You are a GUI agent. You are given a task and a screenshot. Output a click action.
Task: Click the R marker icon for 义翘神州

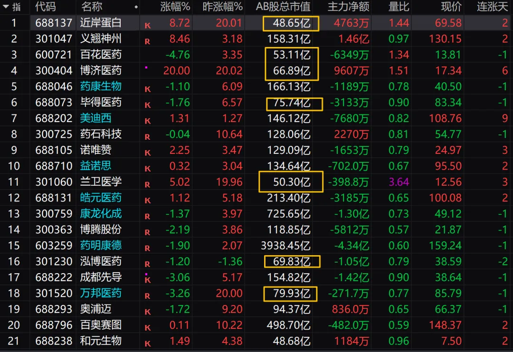click(x=148, y=41)
